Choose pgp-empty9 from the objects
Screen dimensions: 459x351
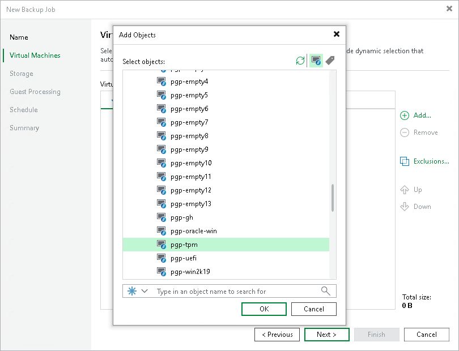pyautogui.click(x=189, y=150)
